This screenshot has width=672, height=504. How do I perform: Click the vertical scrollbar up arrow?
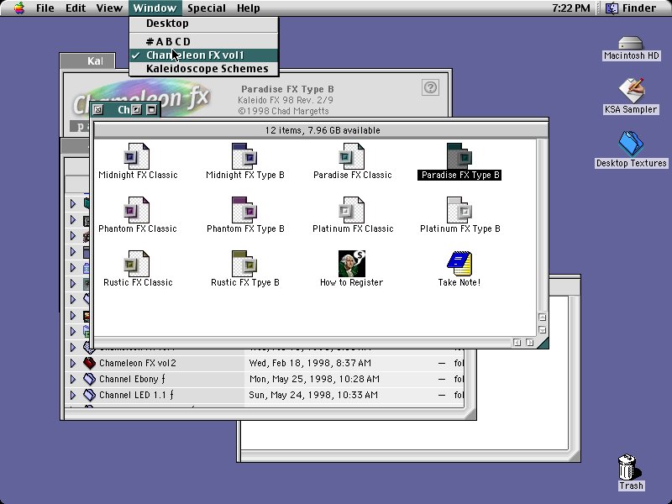point(542,318)
